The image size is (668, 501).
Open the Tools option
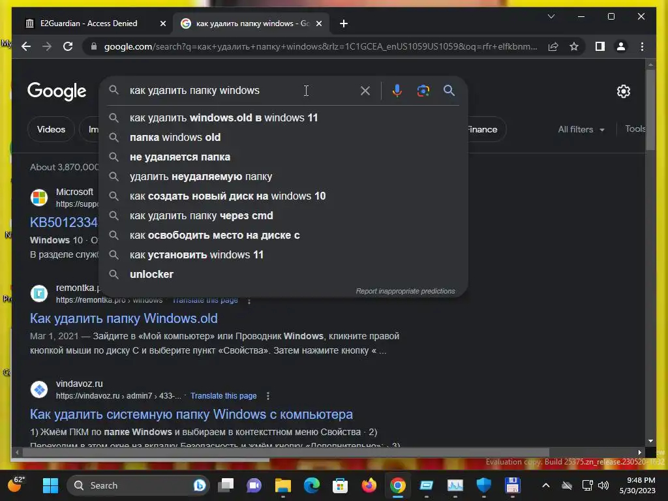click(x=635, y=129)
